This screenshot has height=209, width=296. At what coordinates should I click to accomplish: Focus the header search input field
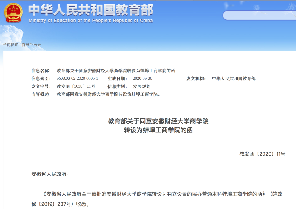click(259, 15)
